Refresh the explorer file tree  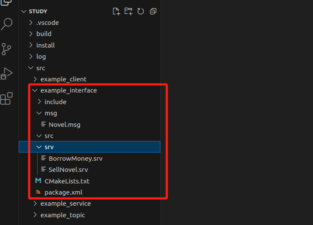tap(141, 12)
